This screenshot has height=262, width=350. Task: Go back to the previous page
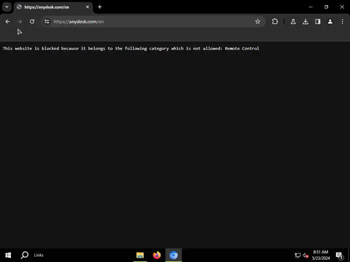(x=8, y=21)
